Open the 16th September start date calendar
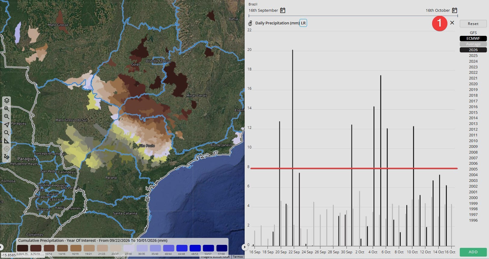Screen dimensions: 489x259 283,11
